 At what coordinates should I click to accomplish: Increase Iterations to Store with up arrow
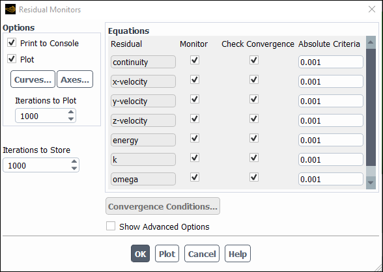(x=74, y=161)
